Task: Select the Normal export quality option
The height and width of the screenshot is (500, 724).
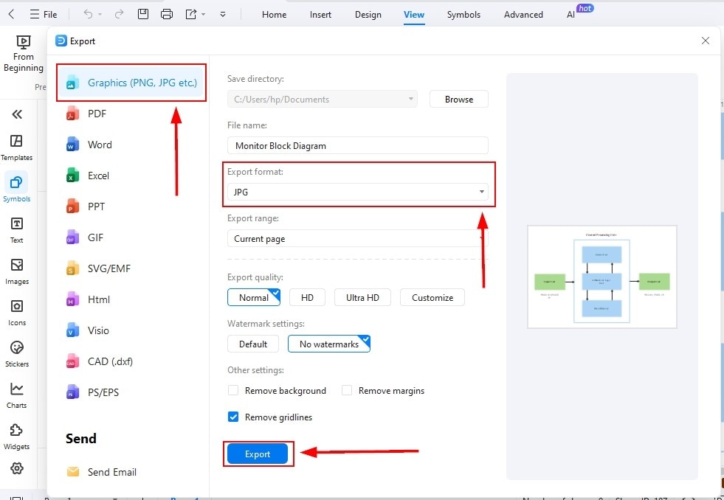Action: pyautogui.click(x=254, y=296)
